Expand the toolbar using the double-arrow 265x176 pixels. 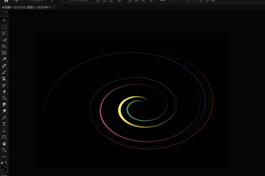coord(2,11)
